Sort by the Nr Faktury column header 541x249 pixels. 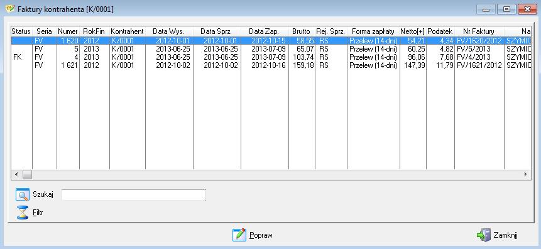pyautogui.click(x=479, y=31)
